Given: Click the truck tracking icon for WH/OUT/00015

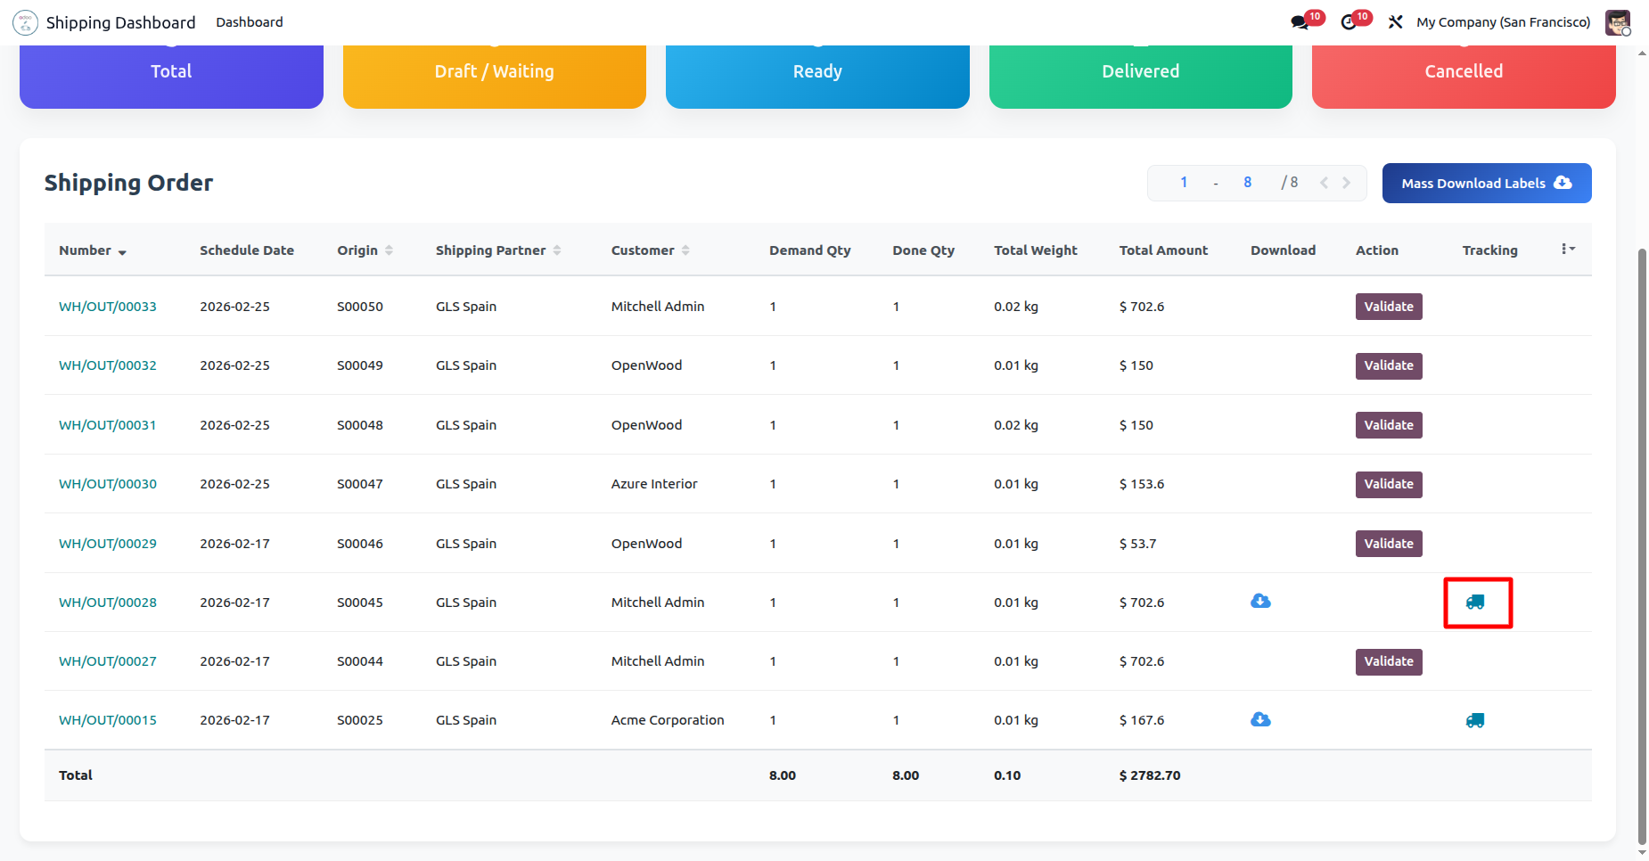Looking at the screenshot, I should pyautogui.click(x=1475, y=720).
